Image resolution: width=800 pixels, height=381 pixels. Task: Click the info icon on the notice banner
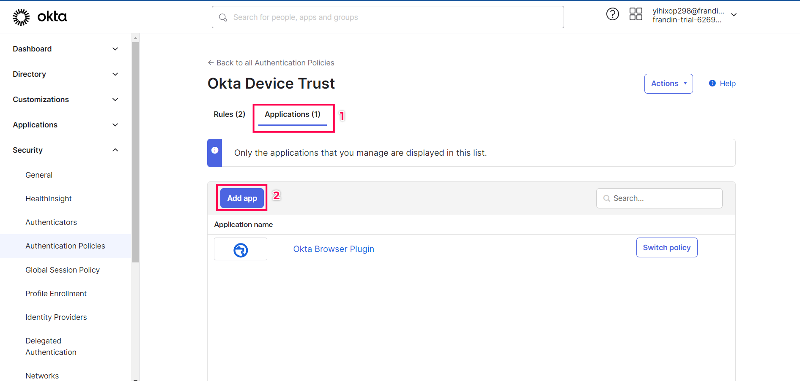point(214,150)
